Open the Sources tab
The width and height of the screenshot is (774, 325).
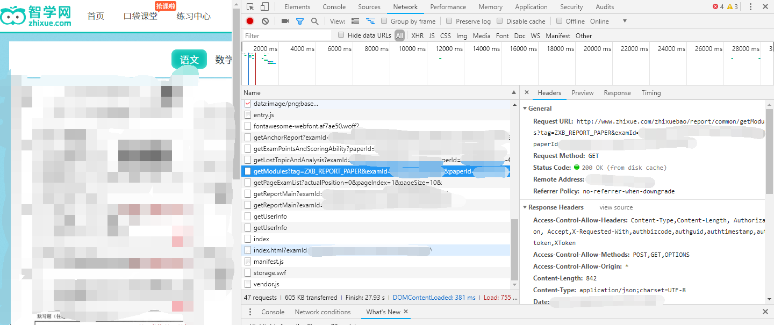click(x=369, y=7)
